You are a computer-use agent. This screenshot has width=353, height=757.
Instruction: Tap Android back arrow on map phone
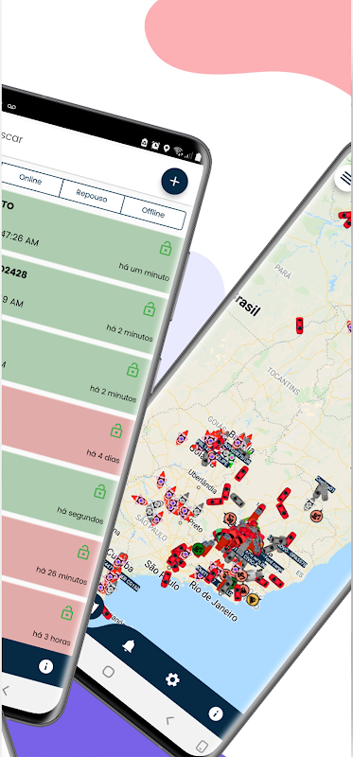click(x=169, y=721)
